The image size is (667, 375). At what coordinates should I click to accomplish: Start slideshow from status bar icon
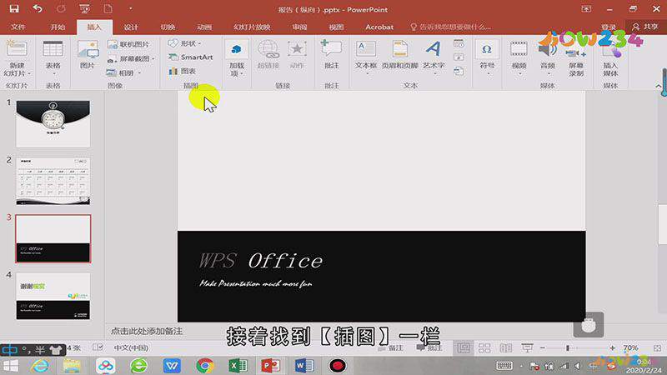pyautogui.click(x=527, y=348)
